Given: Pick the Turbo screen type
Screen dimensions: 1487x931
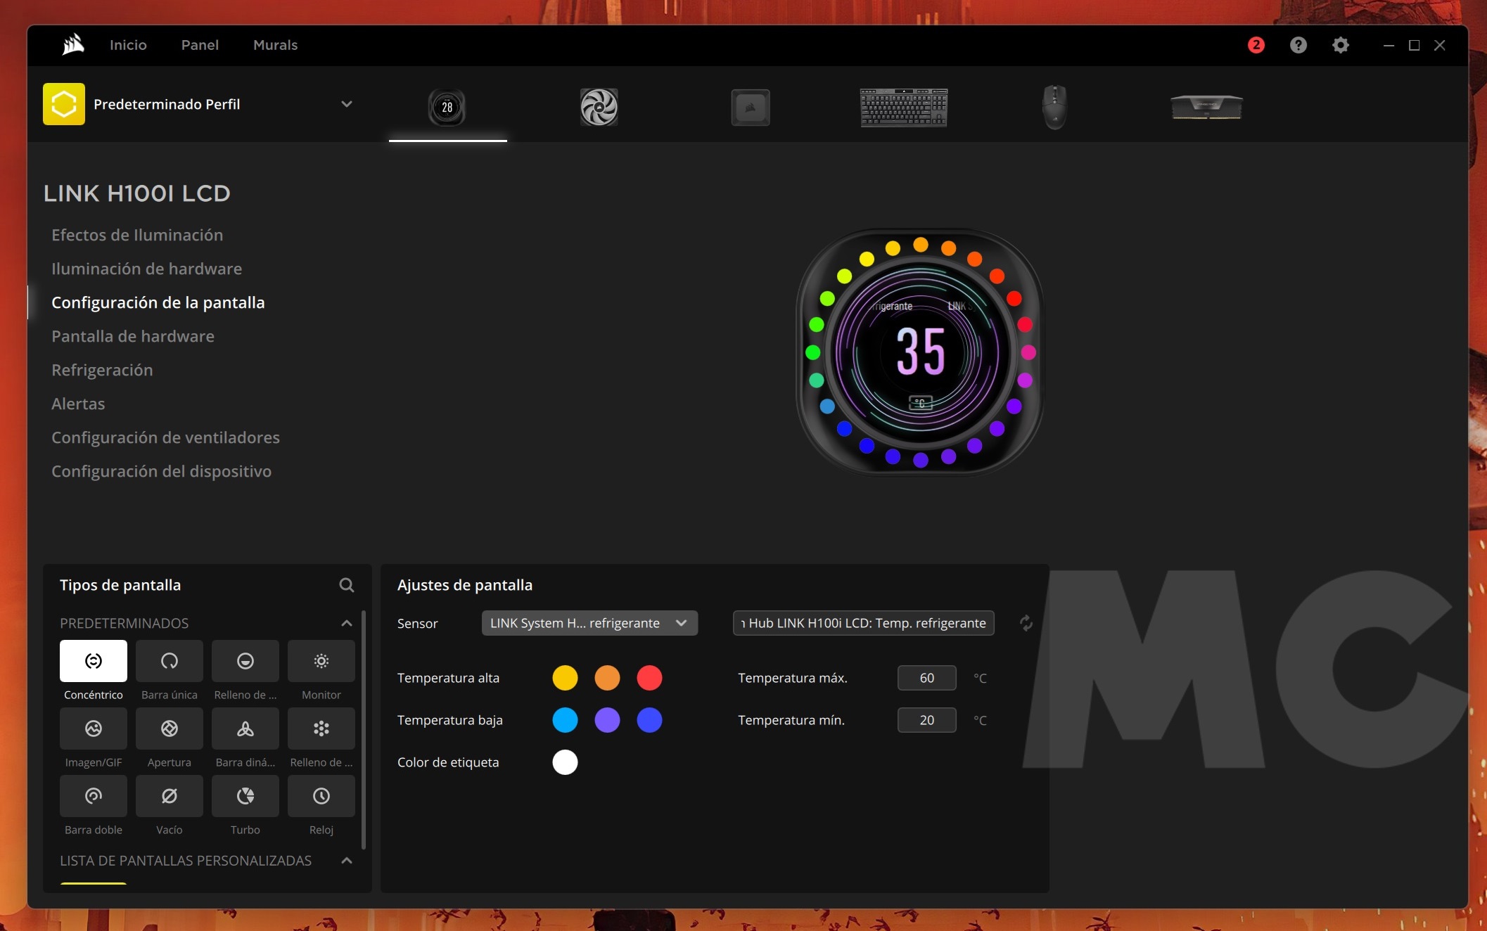Looking at the screenshot, I should click(245, 796).
